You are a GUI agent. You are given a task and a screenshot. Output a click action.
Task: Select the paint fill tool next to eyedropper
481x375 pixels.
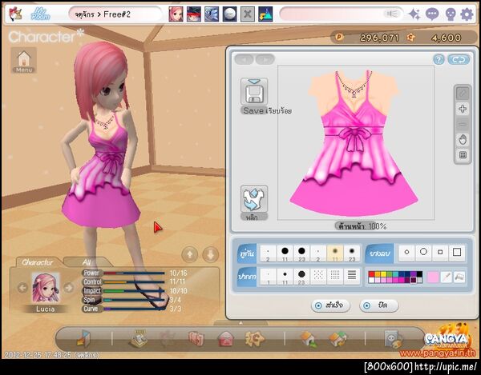click(x=459, y=277)
